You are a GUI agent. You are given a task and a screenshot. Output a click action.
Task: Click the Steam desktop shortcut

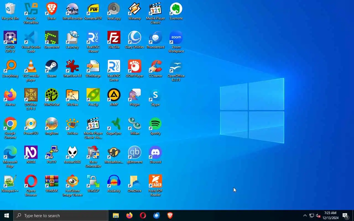coord(52,69)
